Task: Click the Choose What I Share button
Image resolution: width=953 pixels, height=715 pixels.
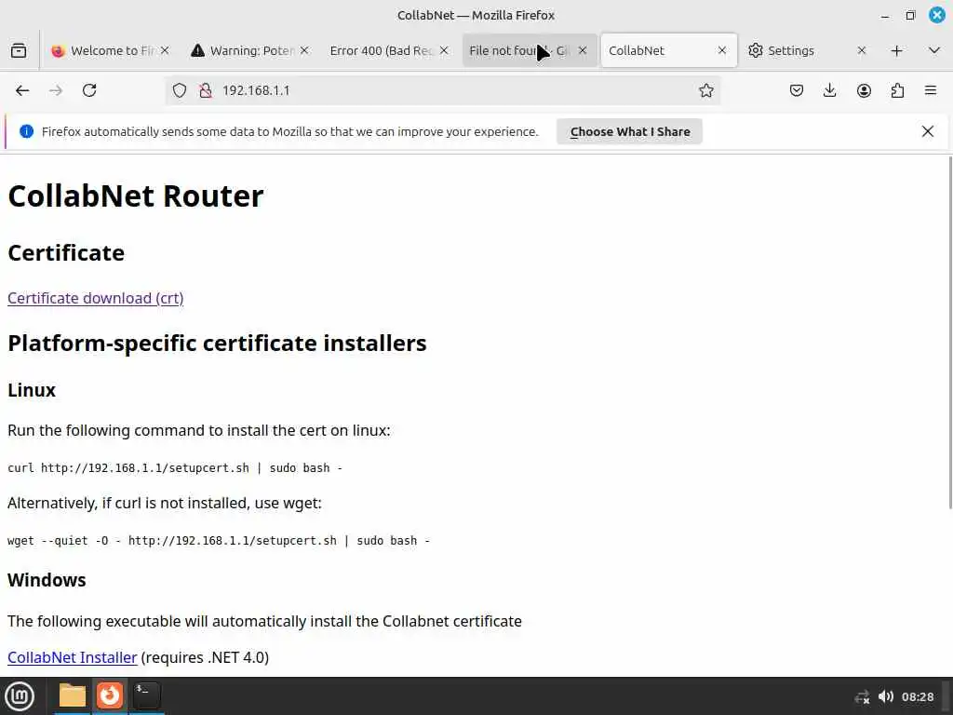Action: [x=630, y=131]
